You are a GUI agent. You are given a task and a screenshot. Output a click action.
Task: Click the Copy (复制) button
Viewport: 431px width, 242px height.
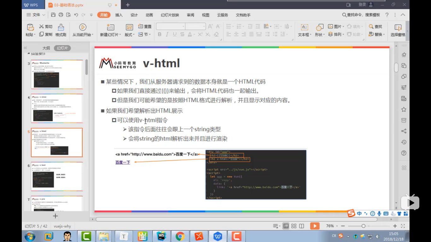46,34
